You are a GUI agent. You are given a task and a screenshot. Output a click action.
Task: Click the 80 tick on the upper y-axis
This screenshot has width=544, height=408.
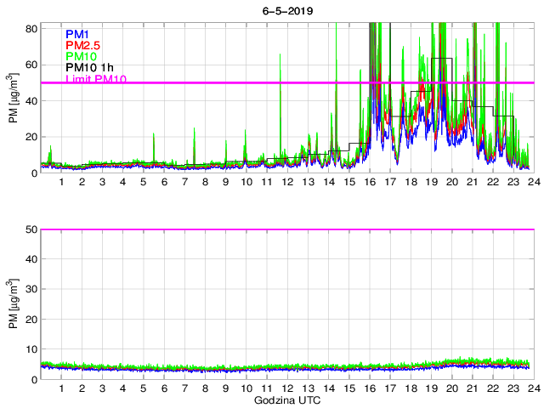31,28
